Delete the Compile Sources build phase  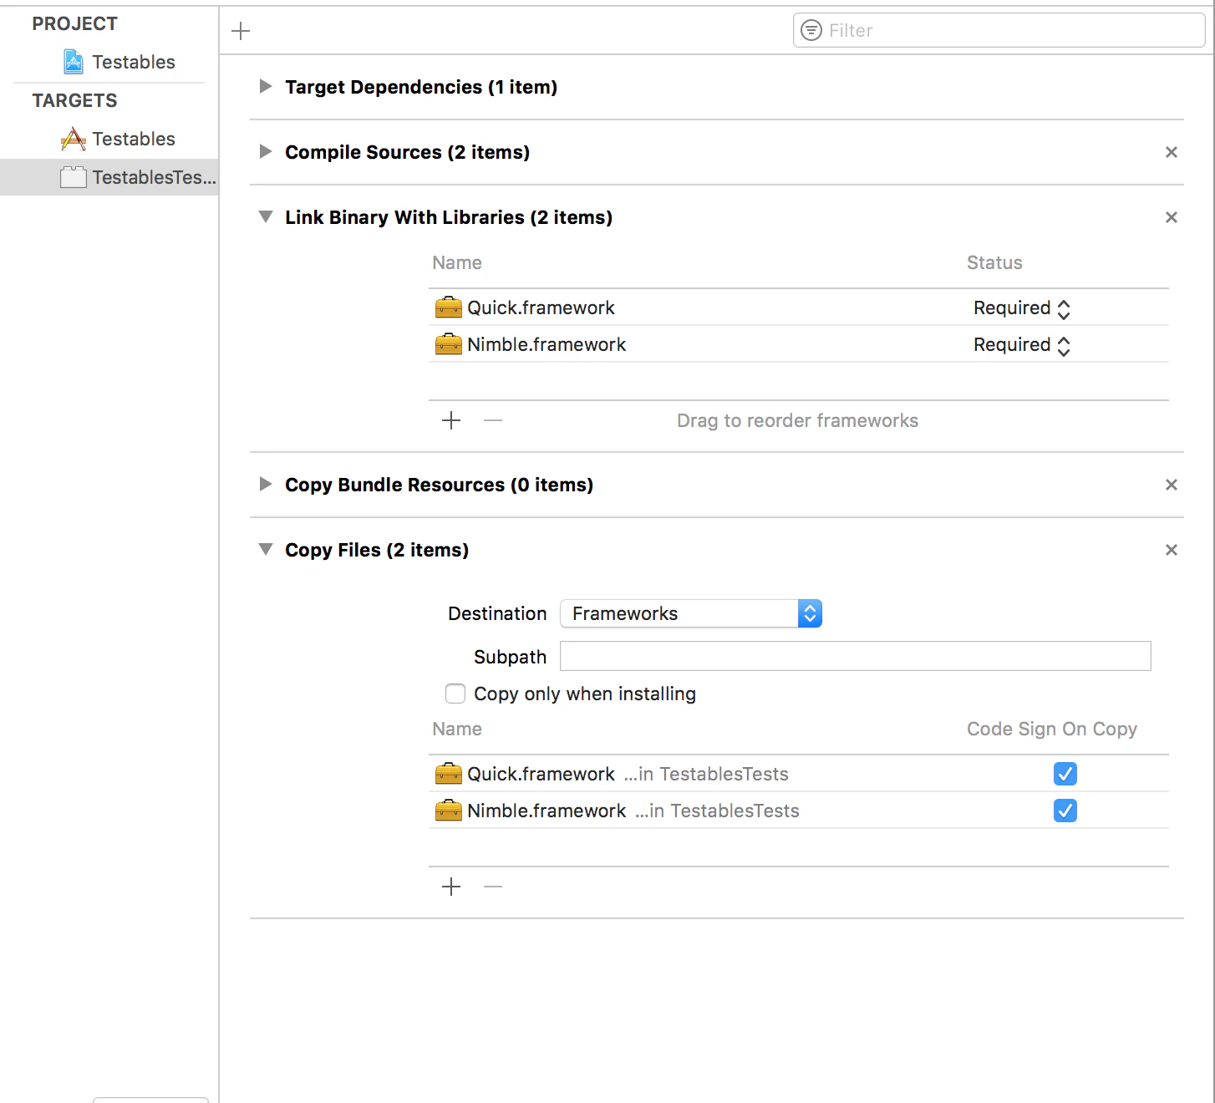pyautogui.click(x=1172, y=152)
